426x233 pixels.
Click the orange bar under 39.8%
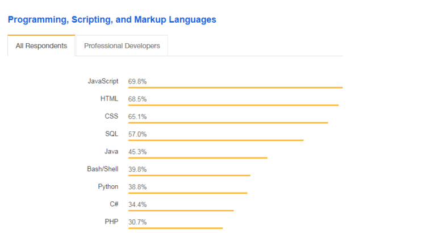click(x=189, y=176)
